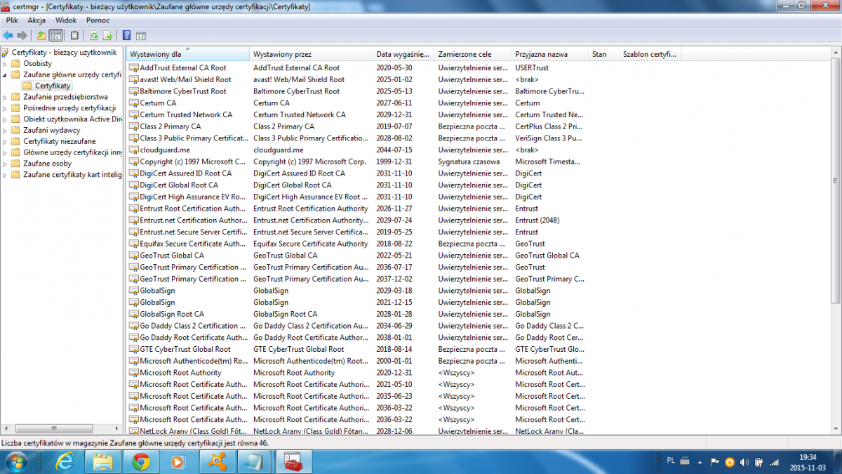Open Windows Explorer folder on taskbar
Screen dimensions: 842x474
103,461
